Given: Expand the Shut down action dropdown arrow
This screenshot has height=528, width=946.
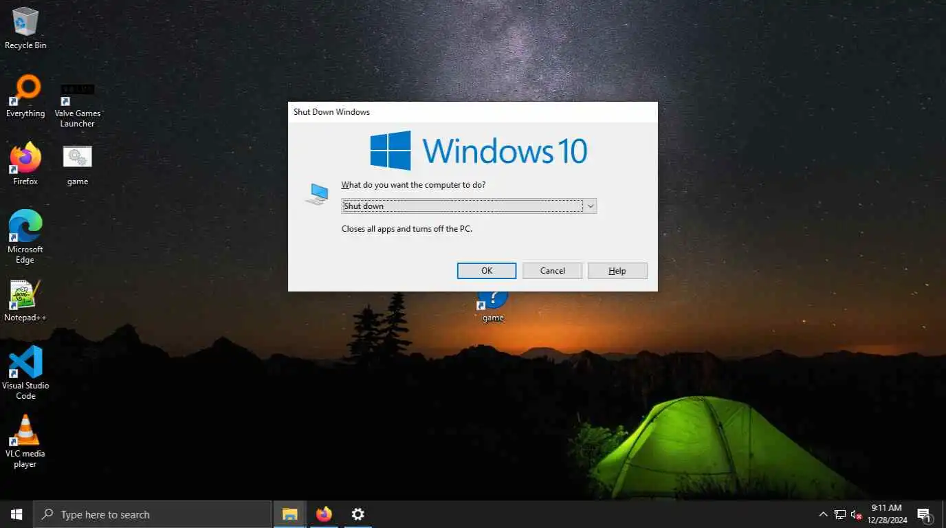Looking at the screenshot, I should pyautogui.click(x=590, y=206).
